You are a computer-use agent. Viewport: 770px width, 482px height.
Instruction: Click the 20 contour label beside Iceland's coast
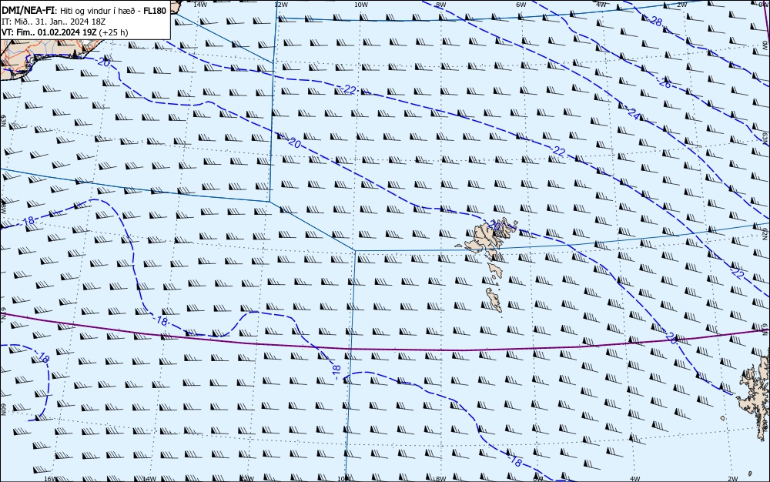pos(104,62)
